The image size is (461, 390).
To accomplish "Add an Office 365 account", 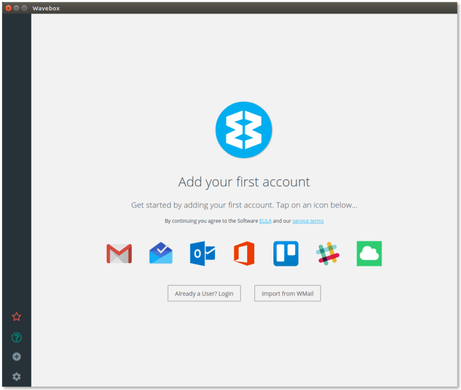I will pyautogui.click(x=244, y=254).
